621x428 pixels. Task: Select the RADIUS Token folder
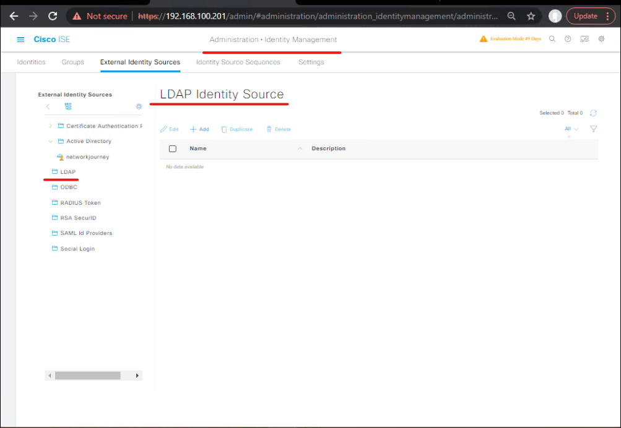point(76,202)
